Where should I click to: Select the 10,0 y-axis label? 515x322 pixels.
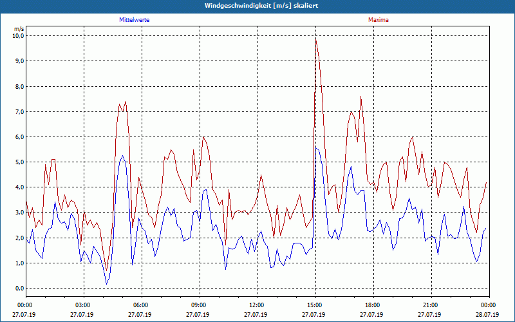(x=18, y=35)
